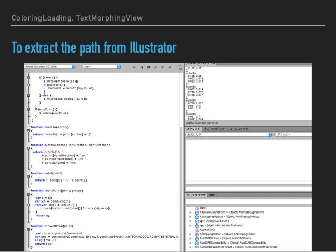Select the データブラウザ tab
This screenshot has height=252, width=336.
196,195
